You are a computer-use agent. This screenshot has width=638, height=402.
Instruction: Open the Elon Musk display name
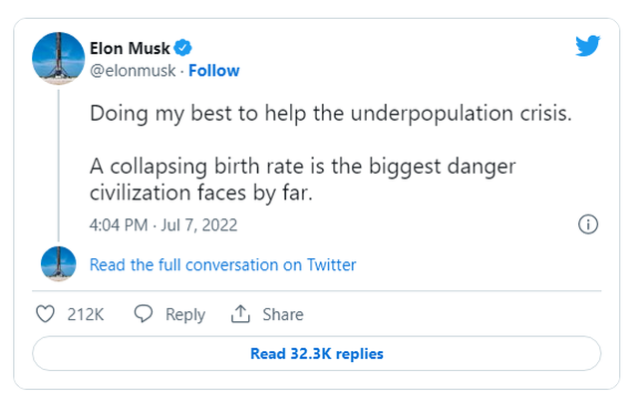pyautogui.click(x=131, y=47)
